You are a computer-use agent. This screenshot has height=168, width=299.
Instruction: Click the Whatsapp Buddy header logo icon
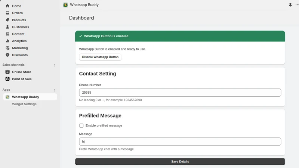point(65,5)
